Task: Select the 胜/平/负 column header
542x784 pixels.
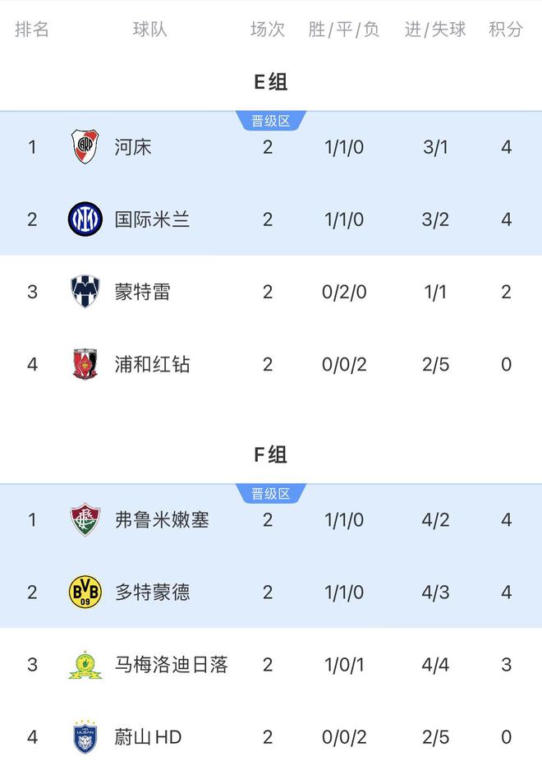Action: coord(344,30)
